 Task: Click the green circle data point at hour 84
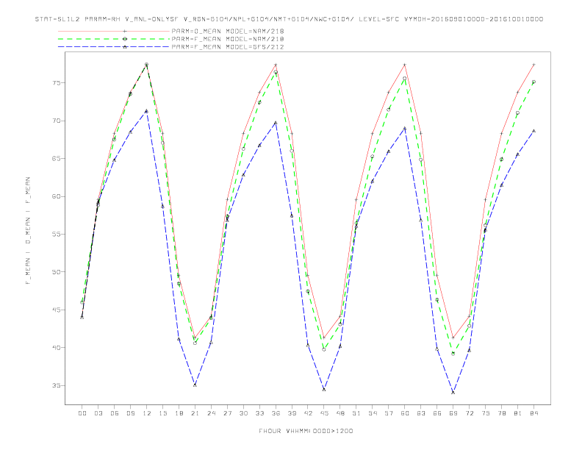(x=534, y=82)
